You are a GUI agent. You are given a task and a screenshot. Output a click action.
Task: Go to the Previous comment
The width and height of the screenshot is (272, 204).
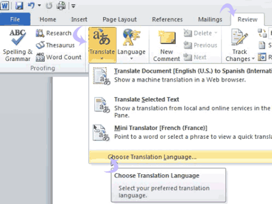pyautogui.click(x=200, y=45)
